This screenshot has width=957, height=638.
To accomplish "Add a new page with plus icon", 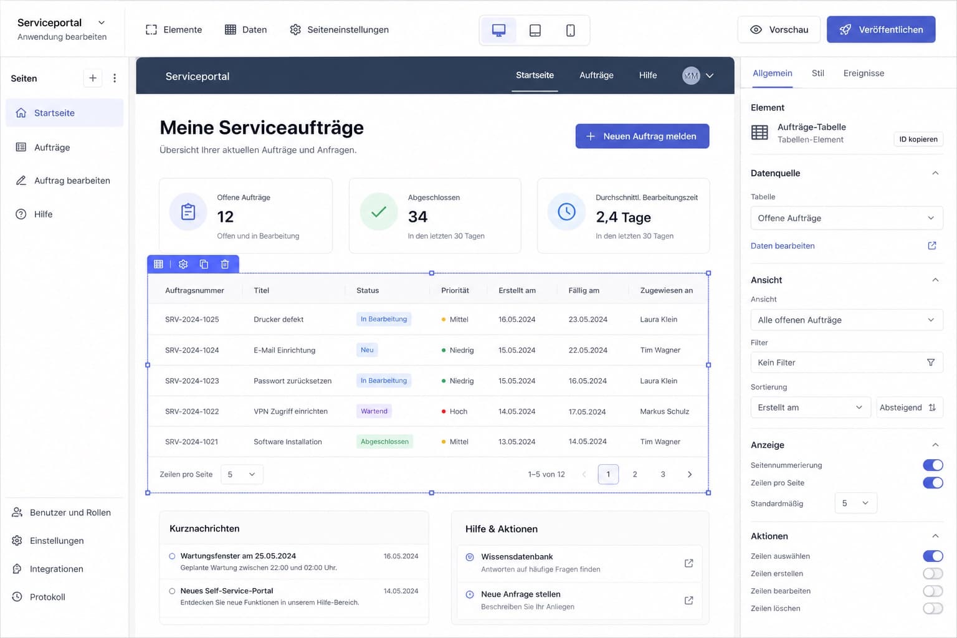I will [x=93, y=78].
